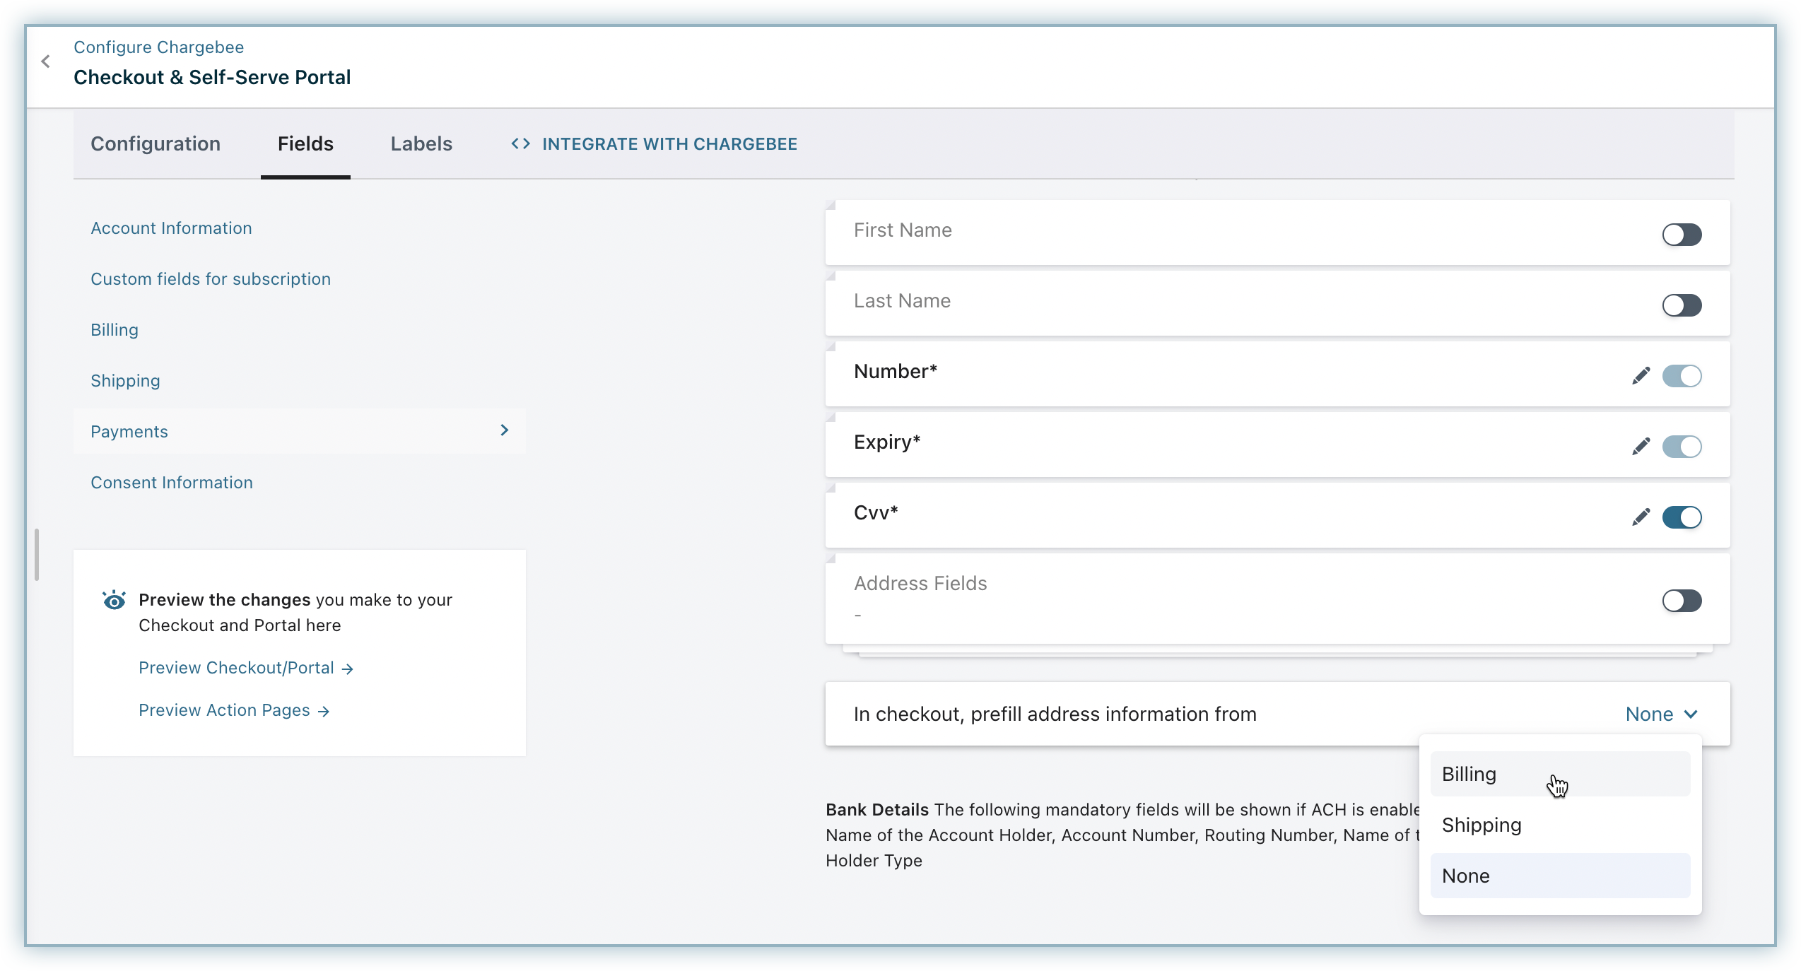Click arrow beside Preview Checkout/Portal

pyautogui.click(x=347, y=669)
